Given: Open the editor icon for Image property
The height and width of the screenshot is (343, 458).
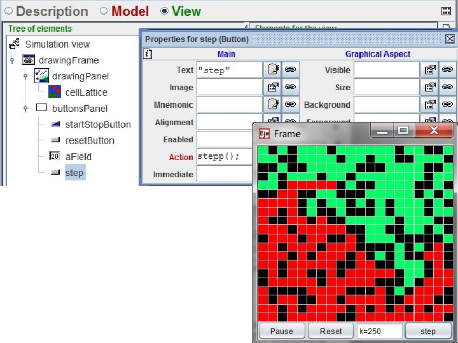Looking at the screenshot, I should point(273,87).
